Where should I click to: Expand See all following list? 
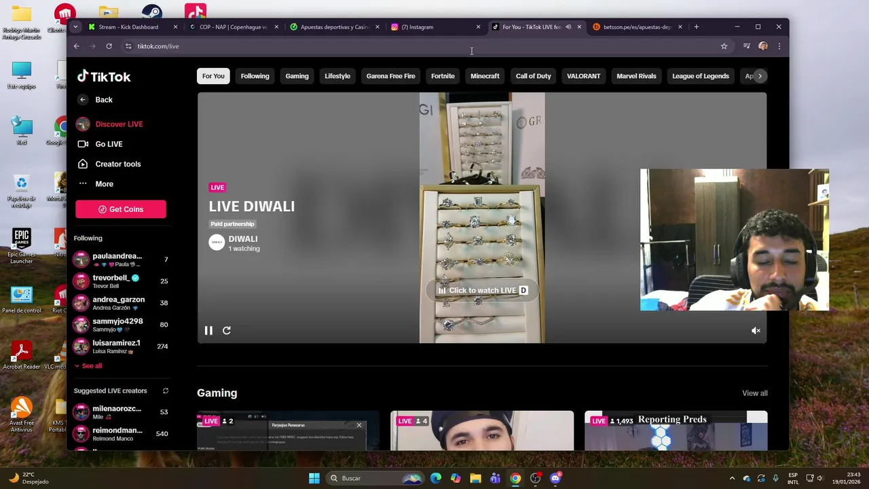coord(88,365)
